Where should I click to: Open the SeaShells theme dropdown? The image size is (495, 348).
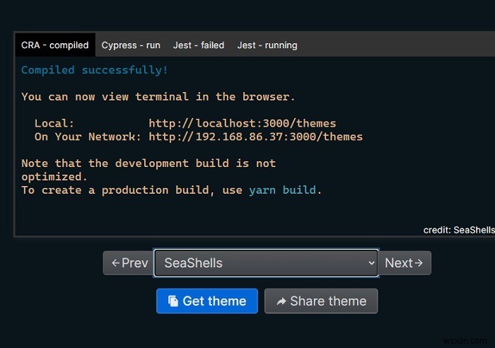pos(266,262)
